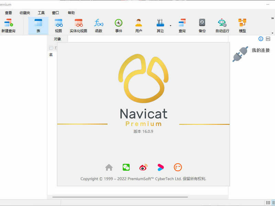Click the WeChat icon in About dialog
Screen dimensions: 275x206
(x=126, y=167)
